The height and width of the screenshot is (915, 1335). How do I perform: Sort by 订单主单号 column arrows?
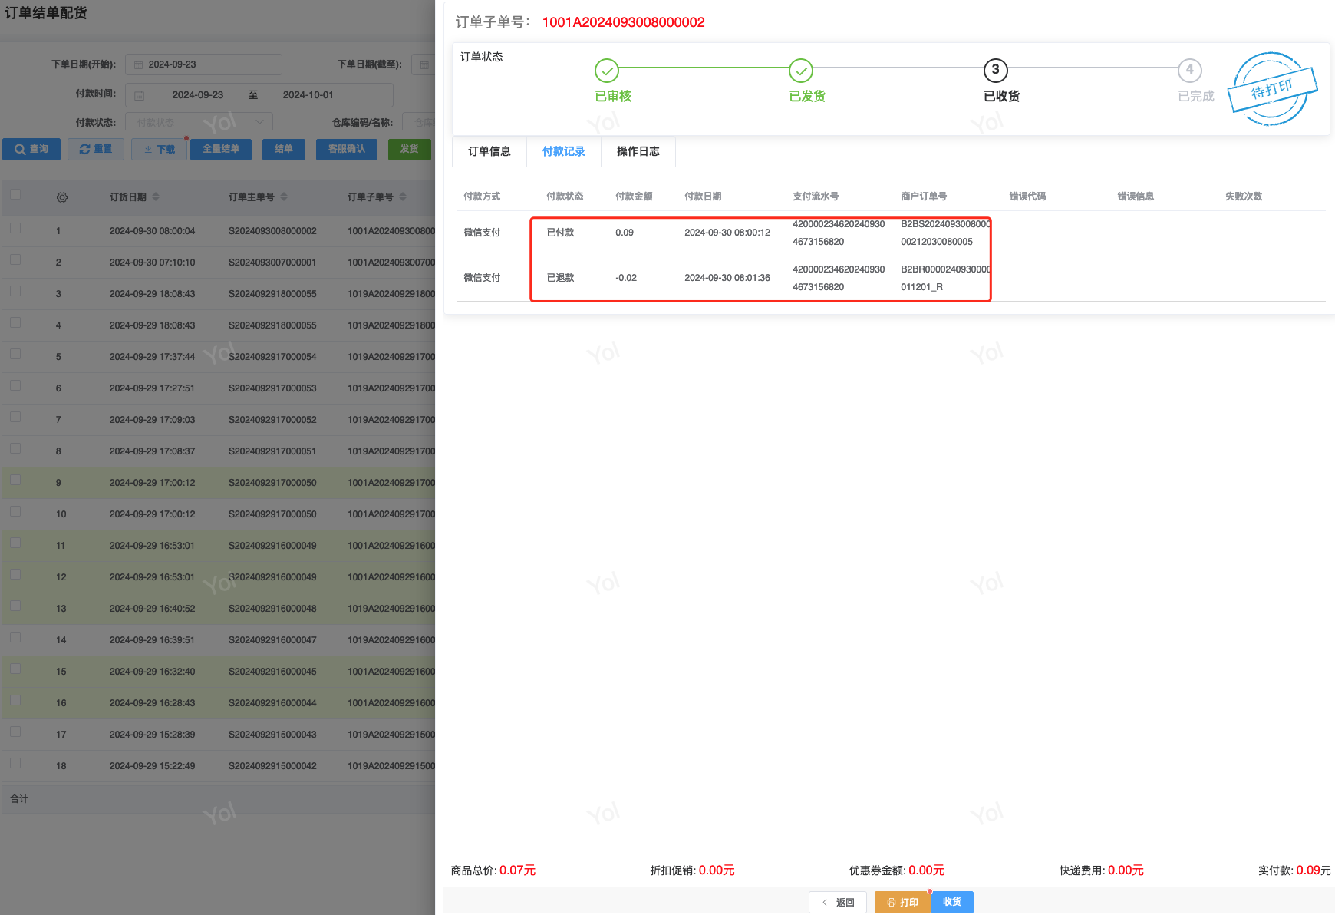284,197
